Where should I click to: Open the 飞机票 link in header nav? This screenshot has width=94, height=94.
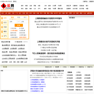[54, 9]
